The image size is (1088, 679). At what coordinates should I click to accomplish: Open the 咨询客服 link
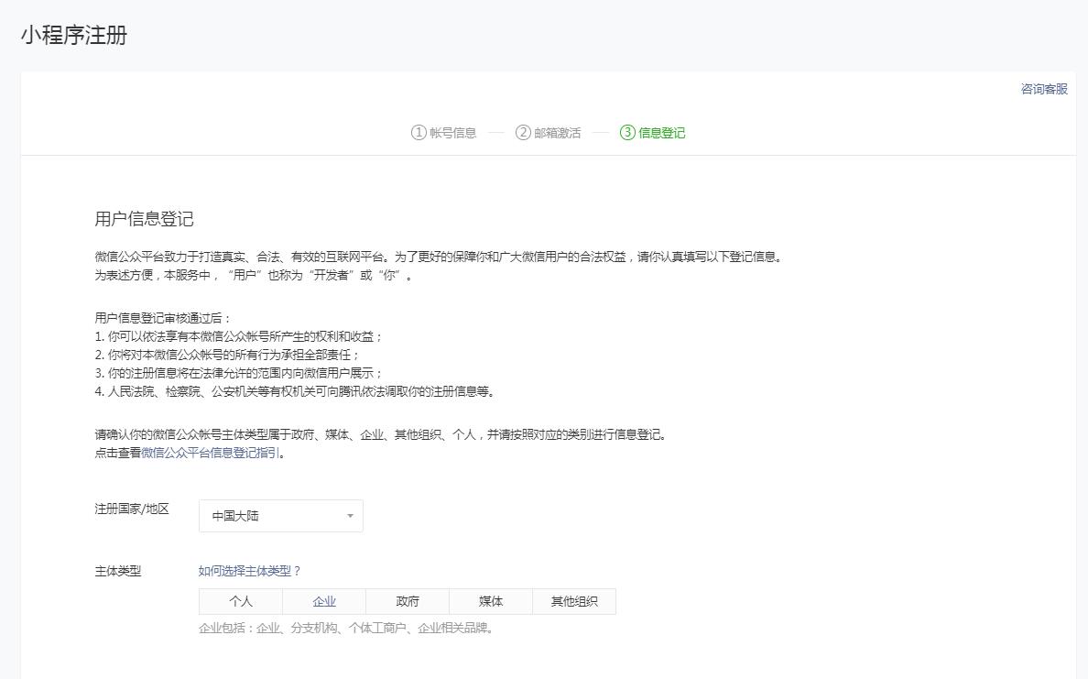click(x=1044, y=89)
